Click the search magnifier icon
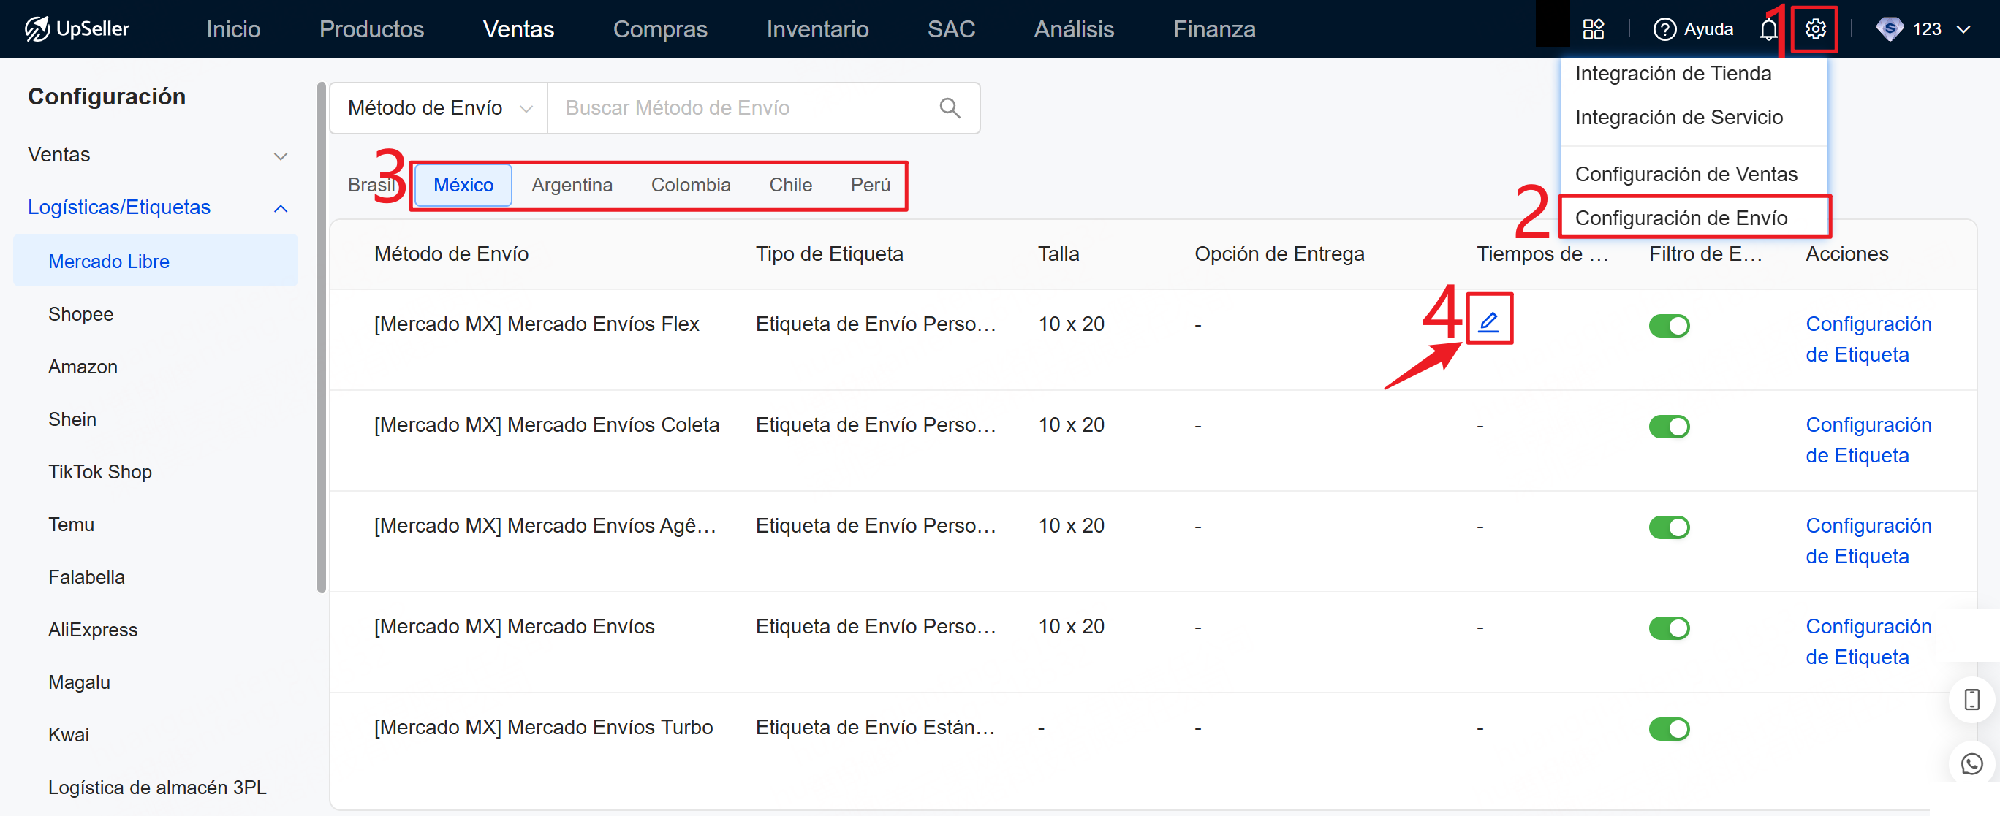This screenshot has height=816, width=2000. (x=949, y=107)
